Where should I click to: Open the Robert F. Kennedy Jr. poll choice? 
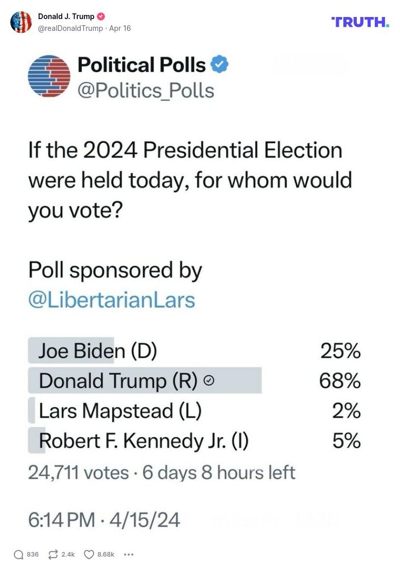[x=129, y=441]
